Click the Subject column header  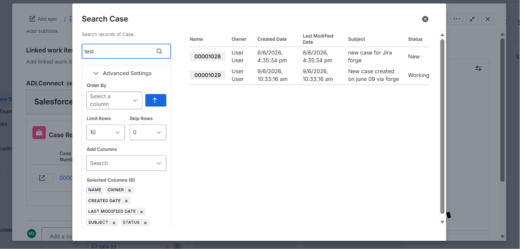(356, 39)
